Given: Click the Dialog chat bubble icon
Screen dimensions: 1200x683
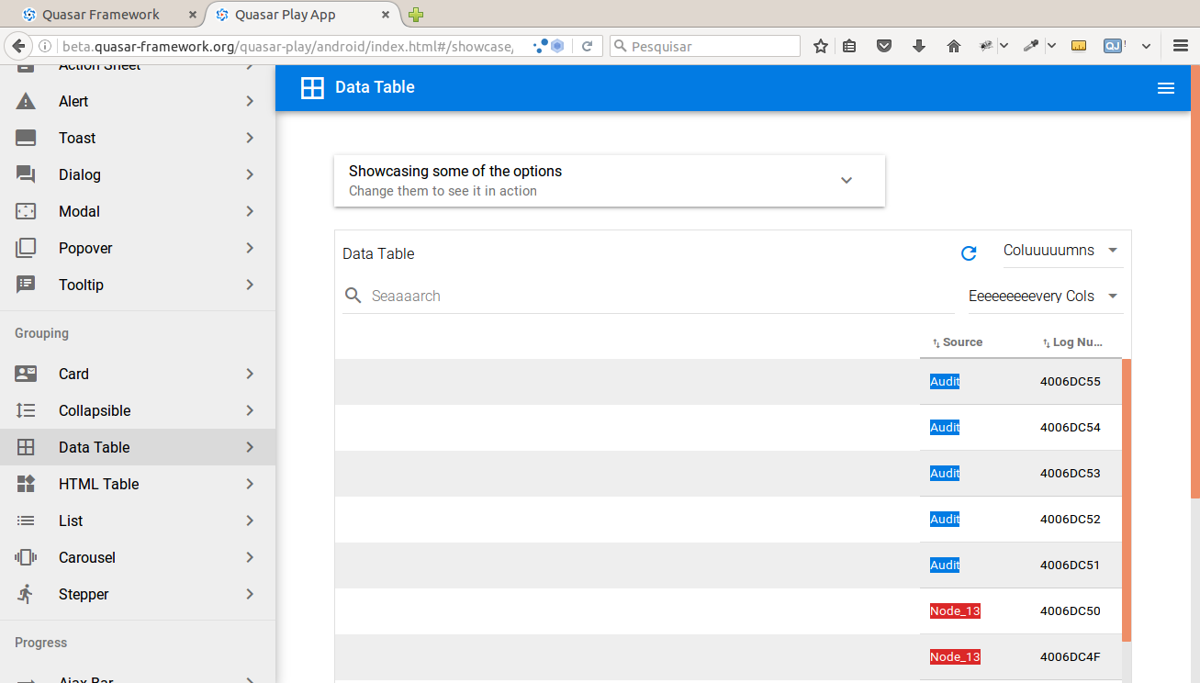Looking at the screenshot, I should [26, 174].
